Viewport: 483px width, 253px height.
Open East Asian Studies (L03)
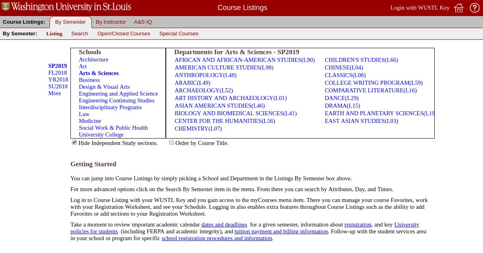(x=361, y=121)
